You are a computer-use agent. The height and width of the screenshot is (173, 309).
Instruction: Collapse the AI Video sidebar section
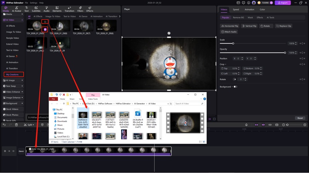22,20
